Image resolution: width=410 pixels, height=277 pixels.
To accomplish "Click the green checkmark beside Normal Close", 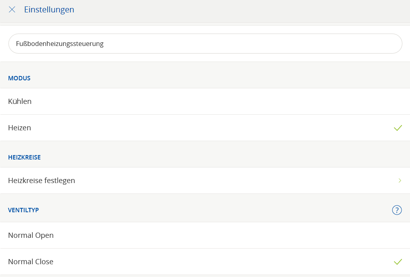I will click(398, 262).
